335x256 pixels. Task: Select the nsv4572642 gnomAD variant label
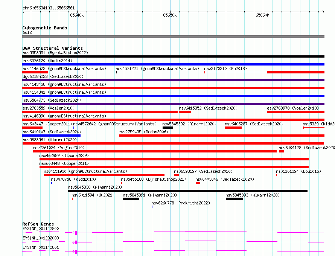point(115,124)
